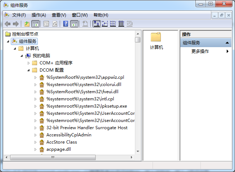This screenshot has width=235, height=172.
Task: Click the Export List toolbar icon
Action: coord(85,24)
